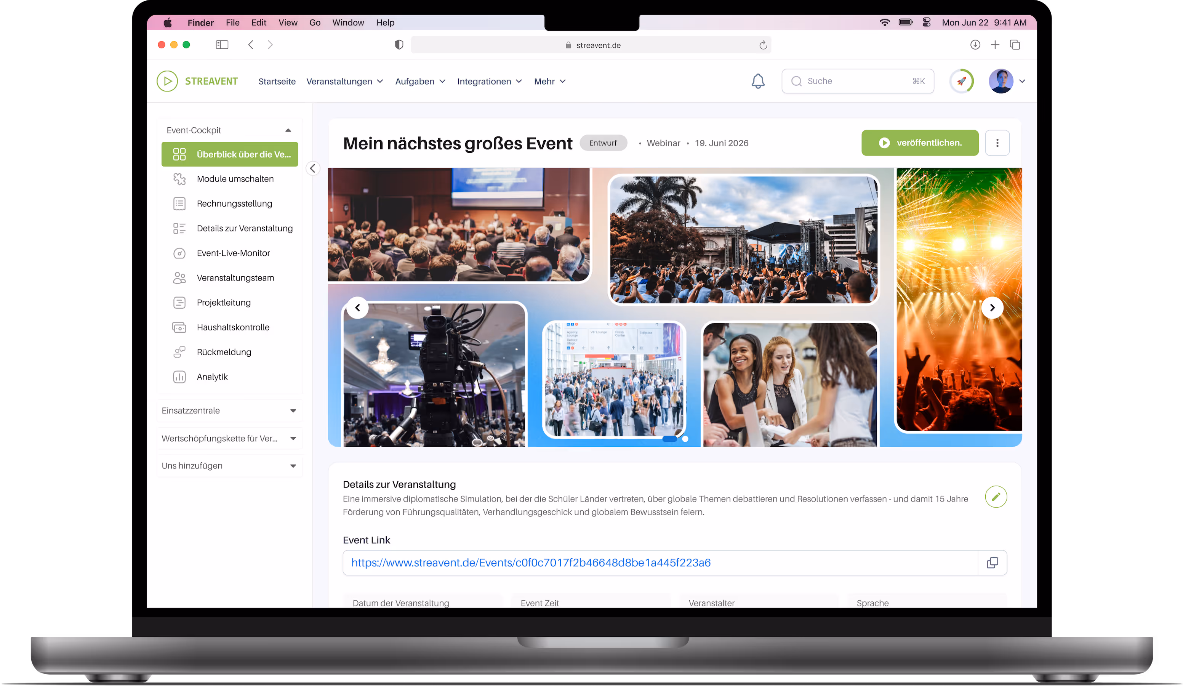Click the Projektleitung icon
The height and width of the screenshot is (686, 1183).
coord(179,303)
